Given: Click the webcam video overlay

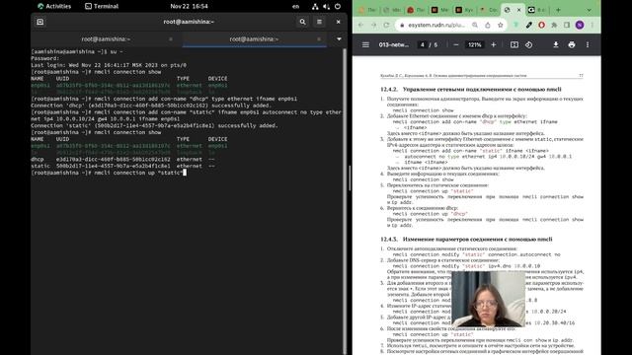Looking at the screenshot, I should [489, 299].
